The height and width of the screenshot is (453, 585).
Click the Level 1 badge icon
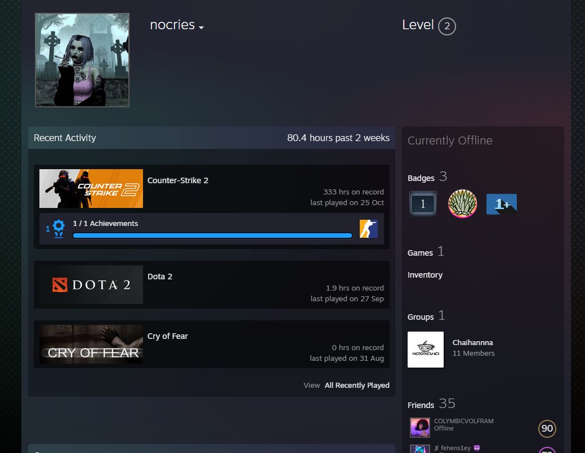(423, 204)
